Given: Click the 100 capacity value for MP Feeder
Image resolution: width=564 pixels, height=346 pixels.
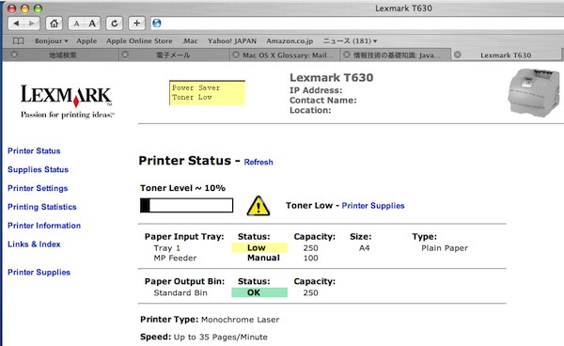Looking at the screenshot, I should (x=311, y=258).
